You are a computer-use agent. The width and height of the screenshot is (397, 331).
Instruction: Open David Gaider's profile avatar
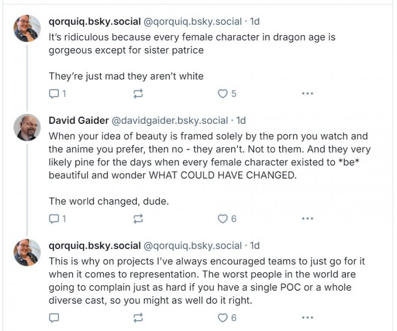(x=27, y=128)
